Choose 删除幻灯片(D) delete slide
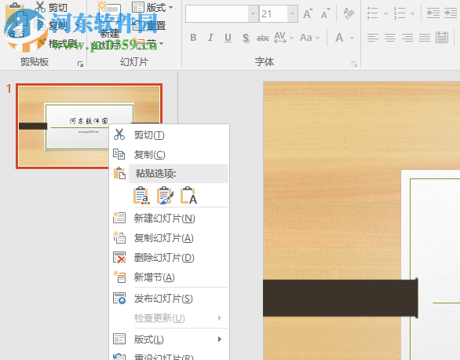The image size is (460, 360). [170, 258]
